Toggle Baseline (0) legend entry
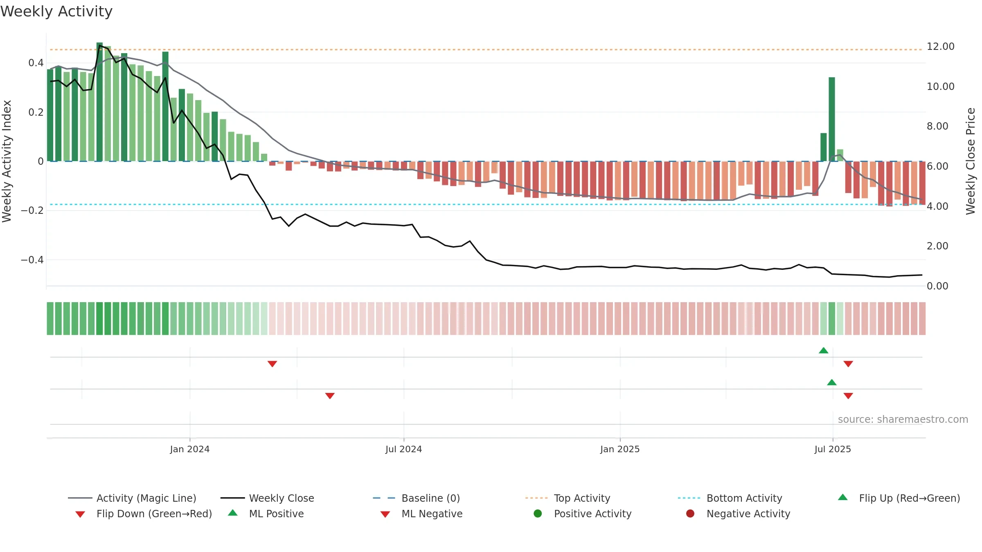The height and width of the screenshot is (552, 982). [x=417, y=498]
